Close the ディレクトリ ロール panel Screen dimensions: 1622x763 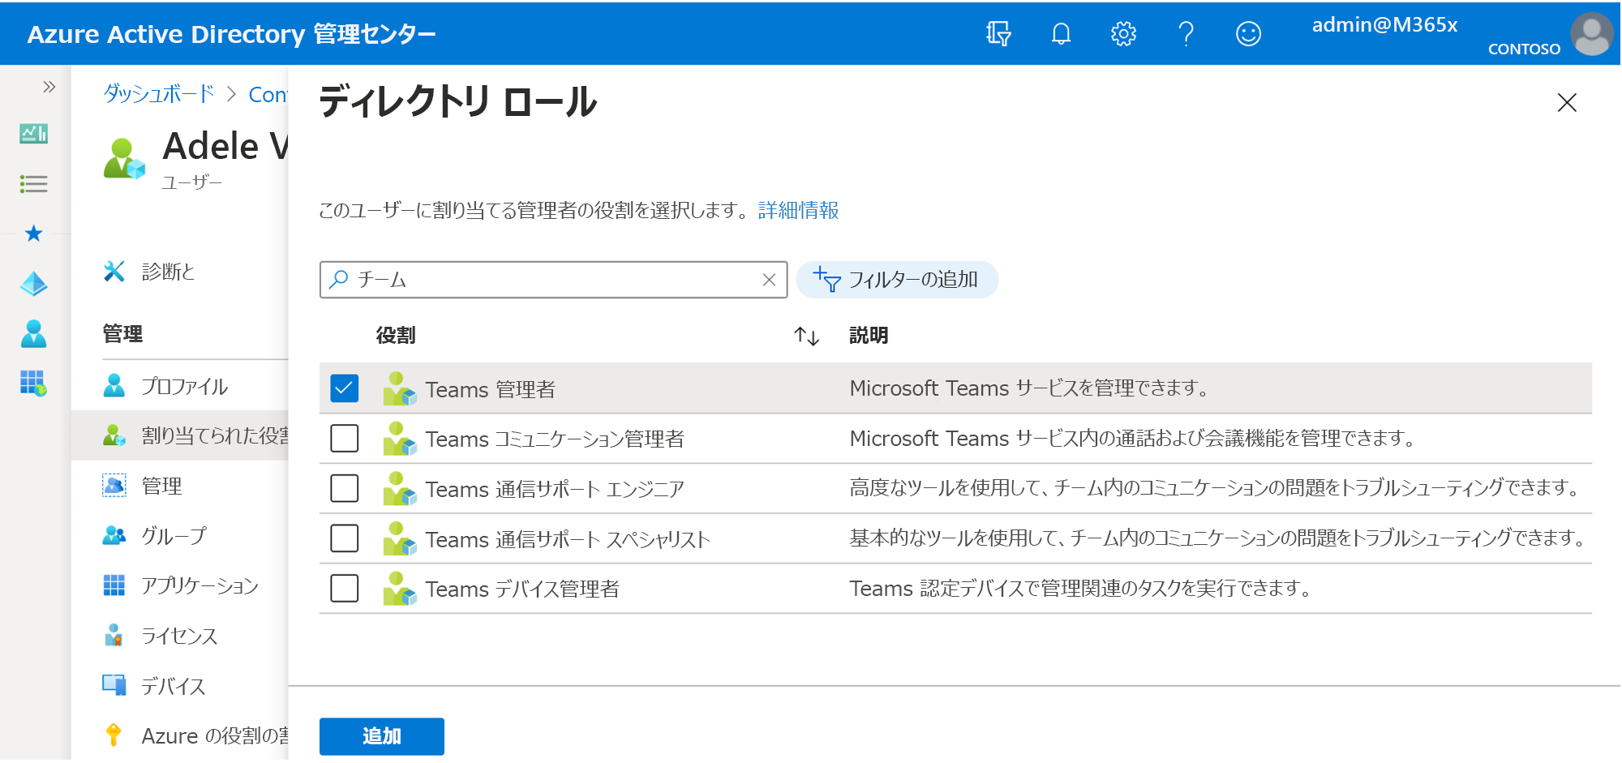(1567, 103)
